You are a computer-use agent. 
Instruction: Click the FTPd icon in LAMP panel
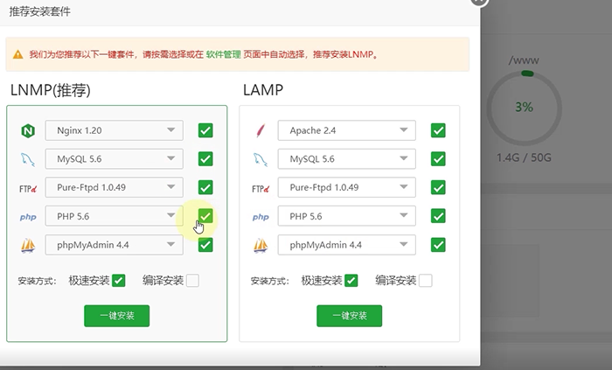pos(261,189)
